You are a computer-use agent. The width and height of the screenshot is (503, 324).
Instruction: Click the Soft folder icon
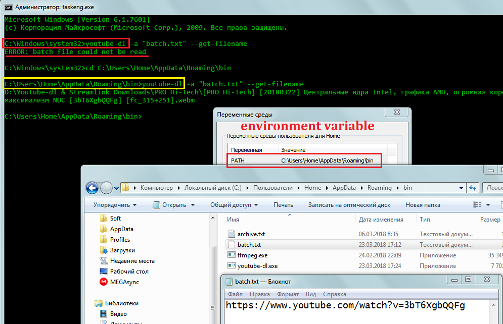(103, 219)
